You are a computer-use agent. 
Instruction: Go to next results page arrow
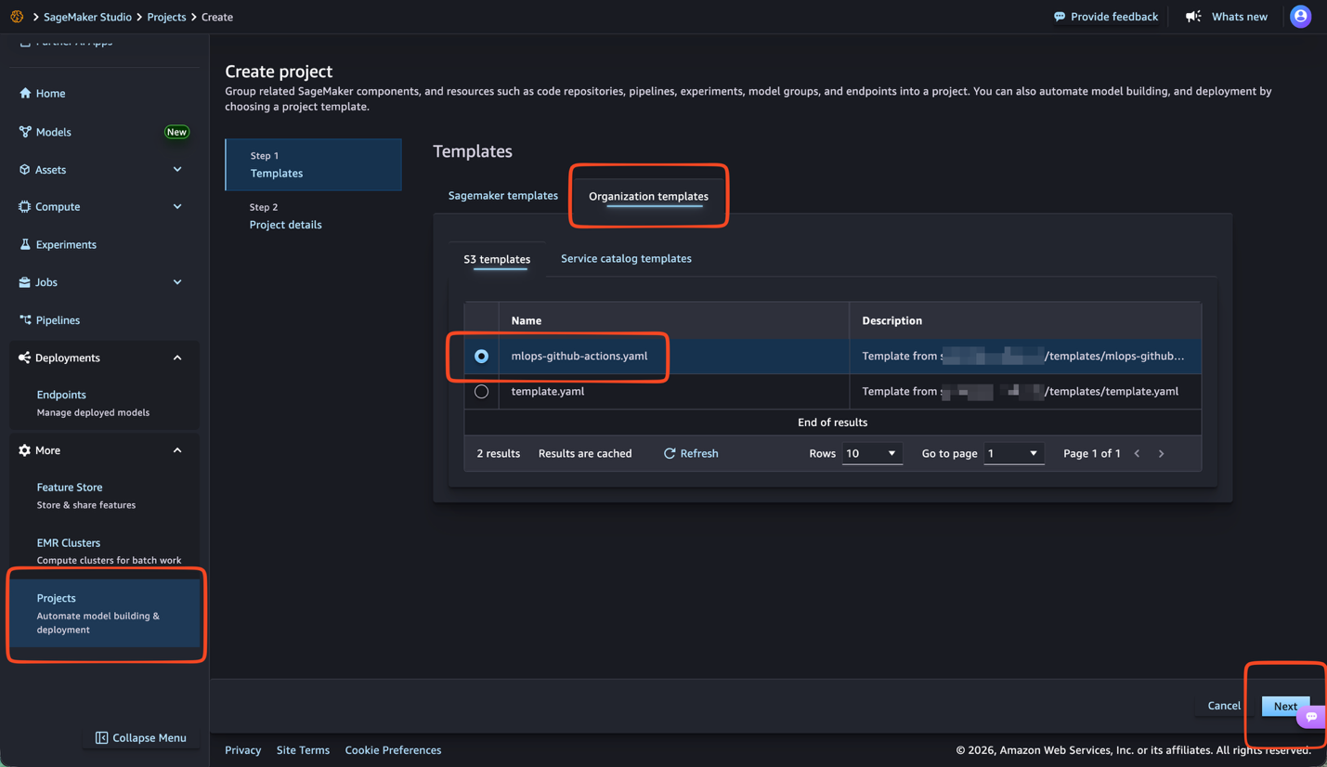coord(1161,453)
